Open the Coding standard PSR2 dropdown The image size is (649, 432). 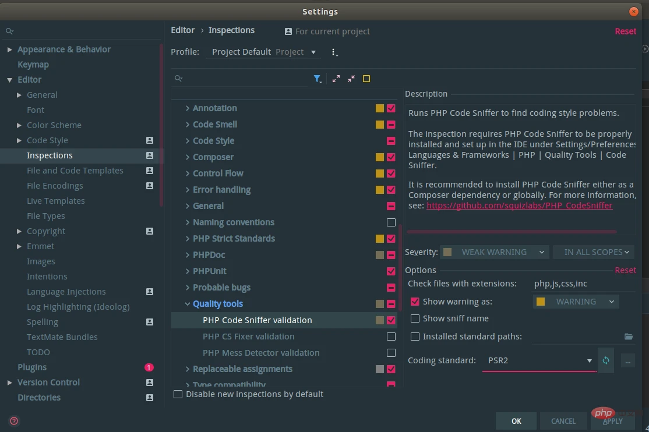[x=539, y=360]
